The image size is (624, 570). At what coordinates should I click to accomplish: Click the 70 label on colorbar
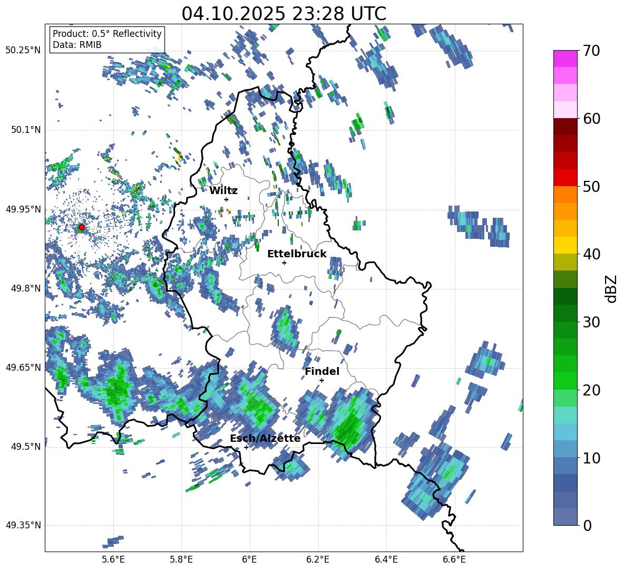pos(591,51)
